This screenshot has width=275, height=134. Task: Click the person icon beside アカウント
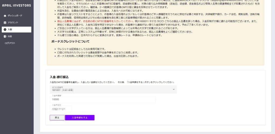point(5,23)
